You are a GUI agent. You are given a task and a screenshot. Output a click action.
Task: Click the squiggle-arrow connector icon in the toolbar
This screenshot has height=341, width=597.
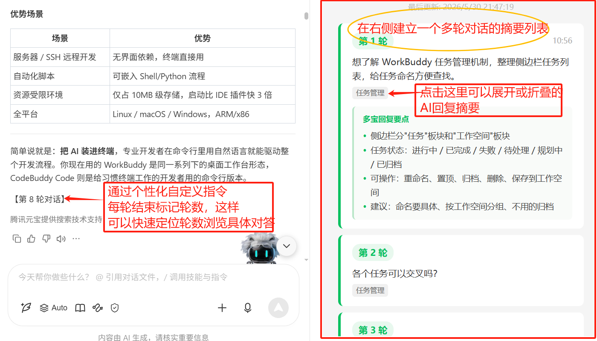[98, 308]
